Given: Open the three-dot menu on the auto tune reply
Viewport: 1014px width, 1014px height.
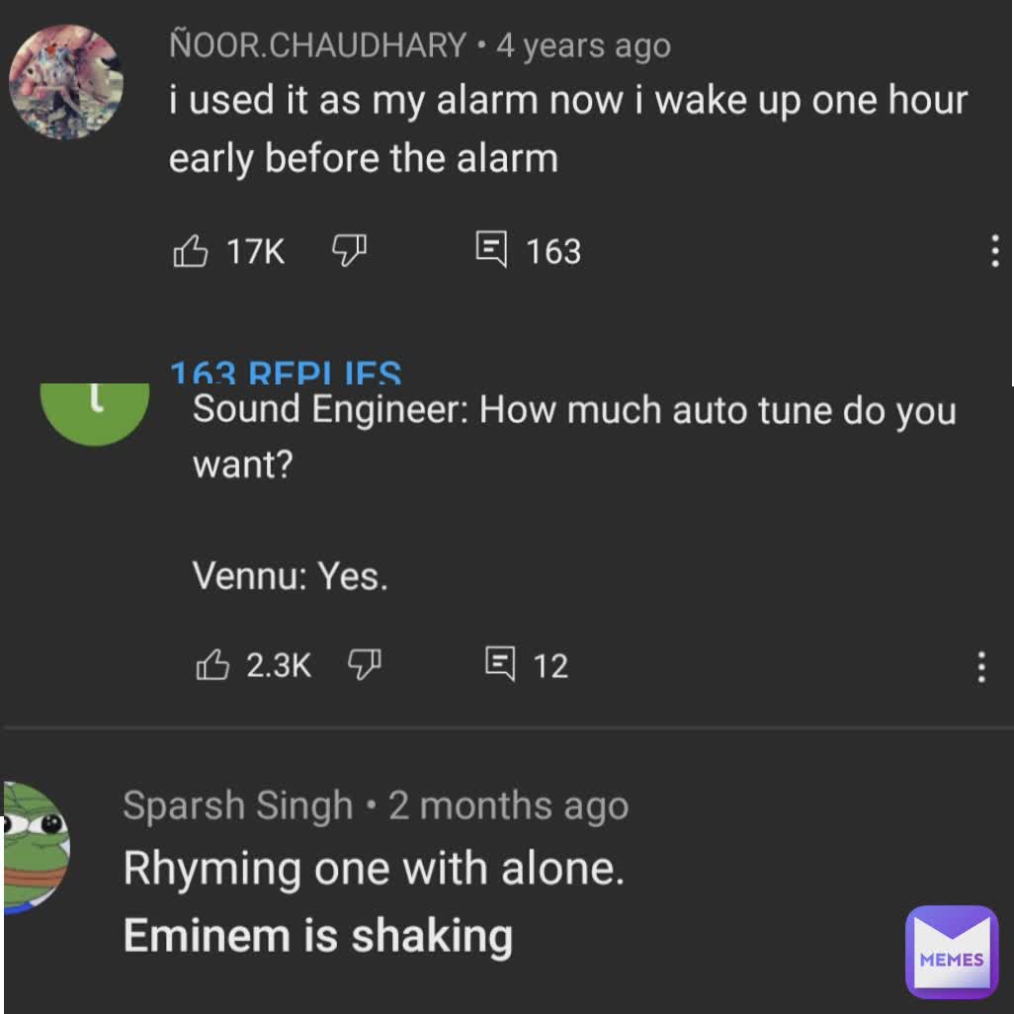Looking at the screenshot, I should point(981,667).
